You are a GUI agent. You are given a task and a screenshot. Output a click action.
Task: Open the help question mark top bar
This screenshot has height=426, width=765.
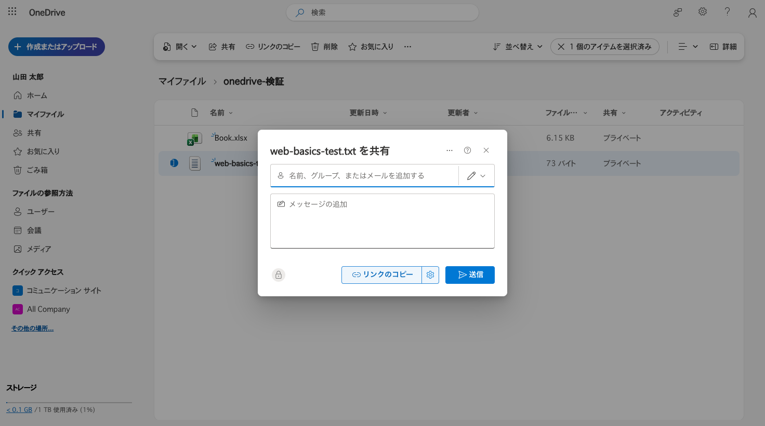[x=727, y=11]
